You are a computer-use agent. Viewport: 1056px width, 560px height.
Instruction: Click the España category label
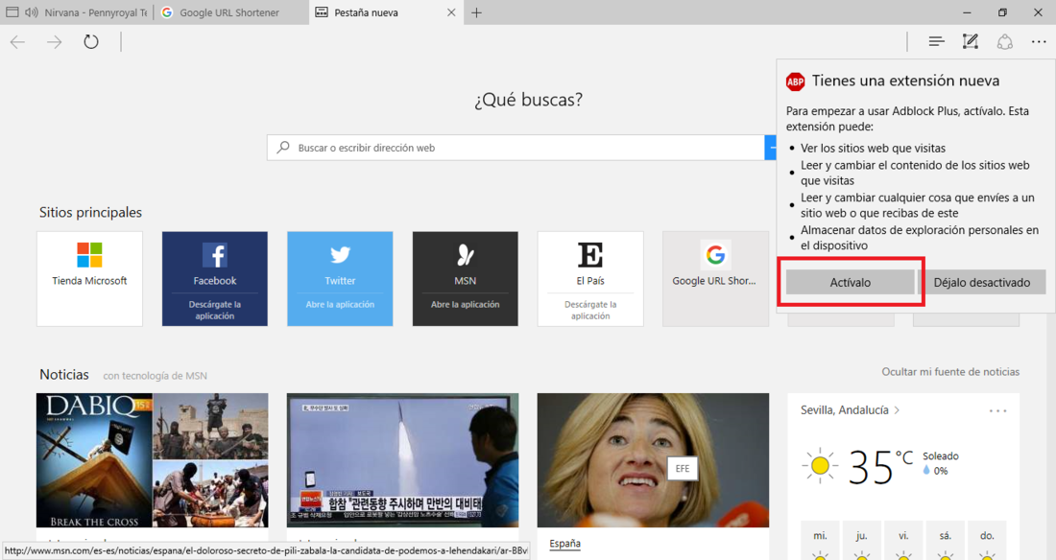565,543
